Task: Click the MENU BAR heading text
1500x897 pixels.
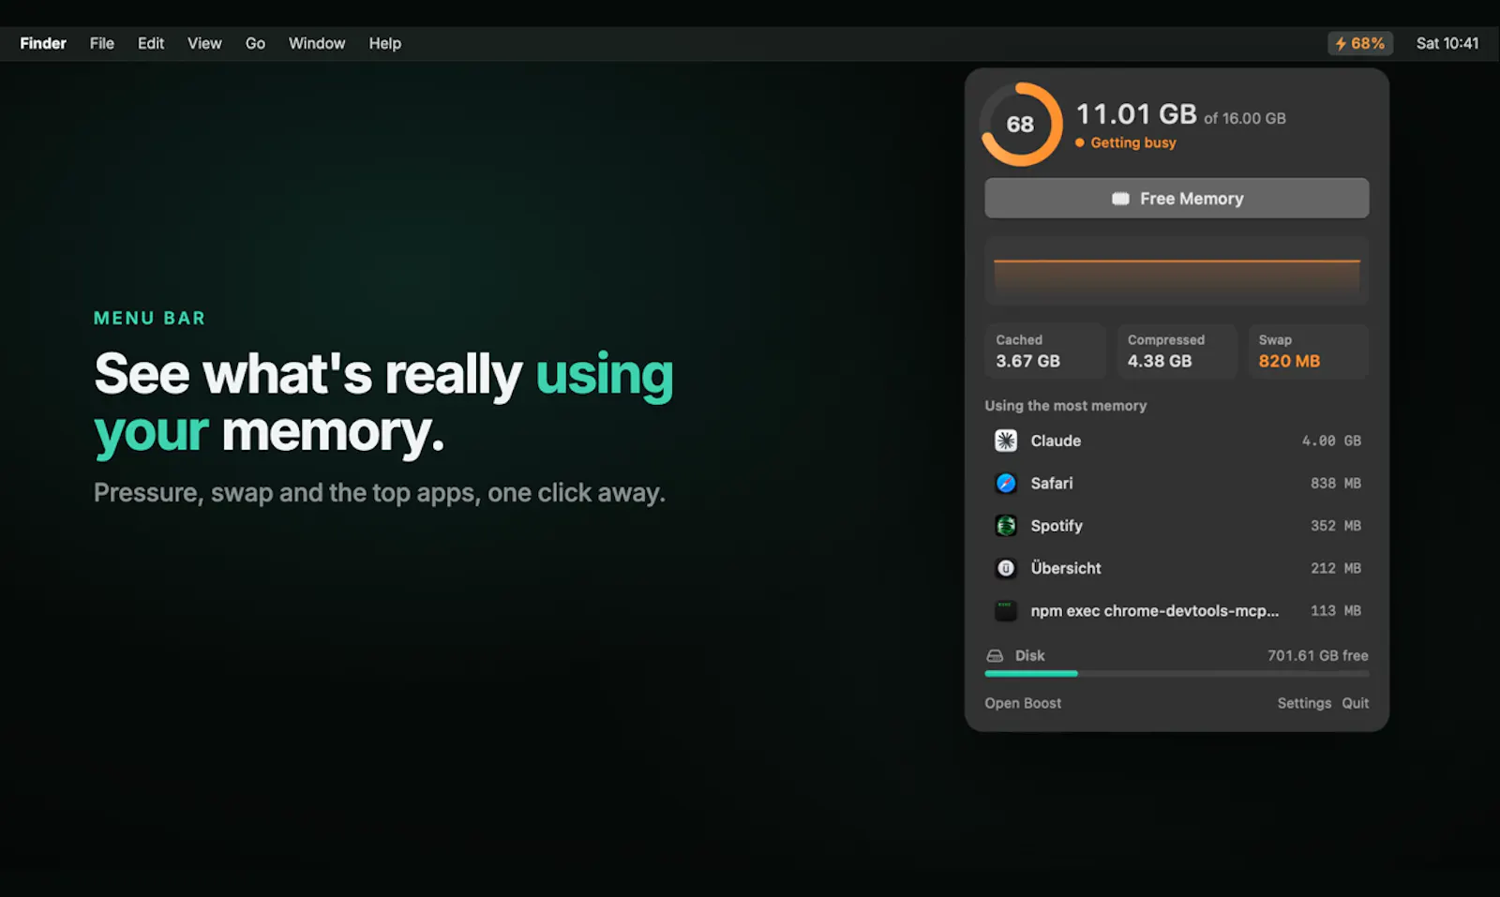Action: point(149,319)
